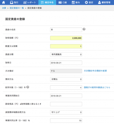The width and height of the screenshot is (114, 124).
Task: Go to 固定資産の一覧 breadcrumb
Action: pos(17,8)
